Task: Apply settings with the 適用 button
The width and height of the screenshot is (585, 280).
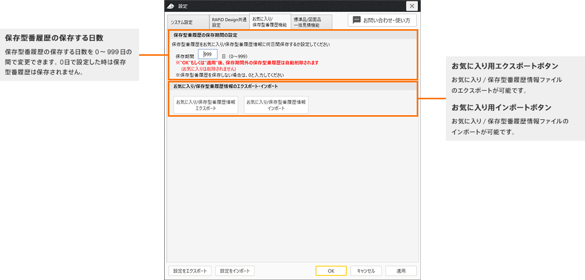Action: click(401, 271)
